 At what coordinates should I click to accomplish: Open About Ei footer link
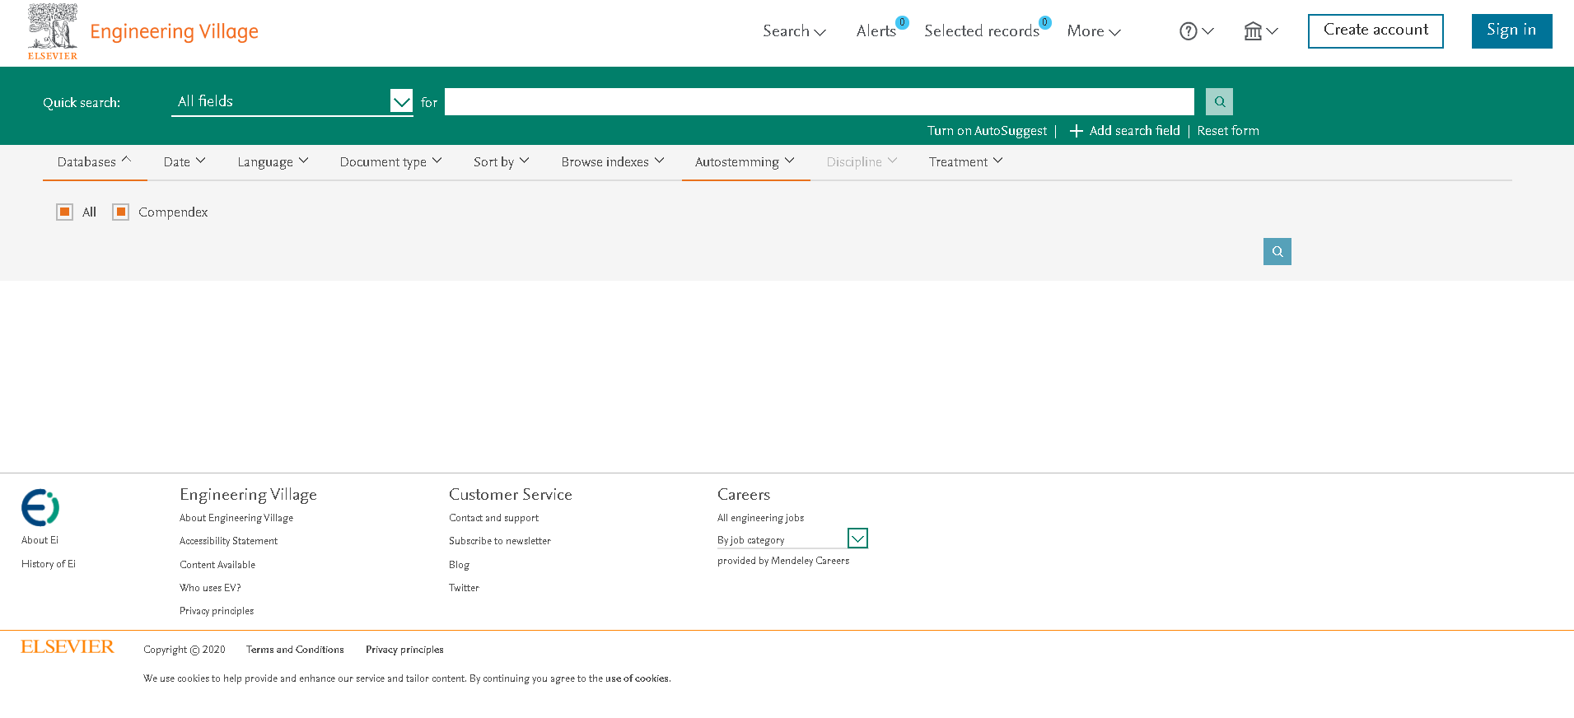[40, 540]
